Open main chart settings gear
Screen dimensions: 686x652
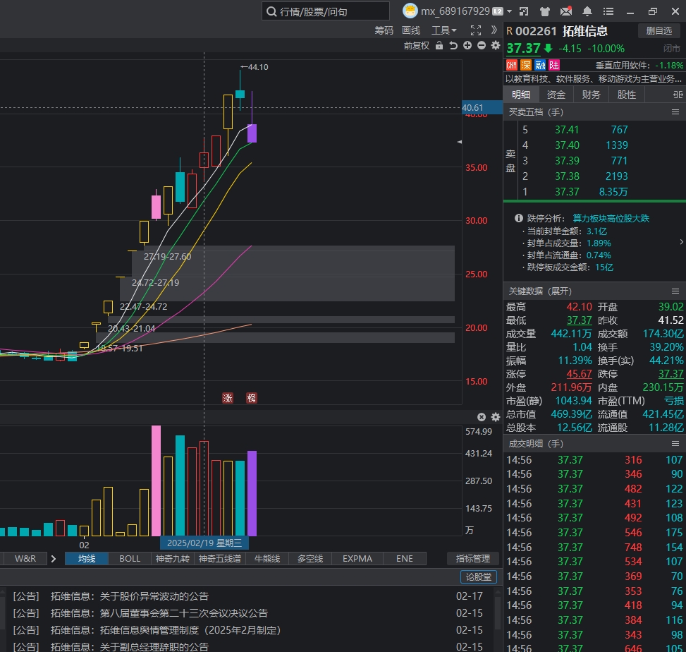496,46
